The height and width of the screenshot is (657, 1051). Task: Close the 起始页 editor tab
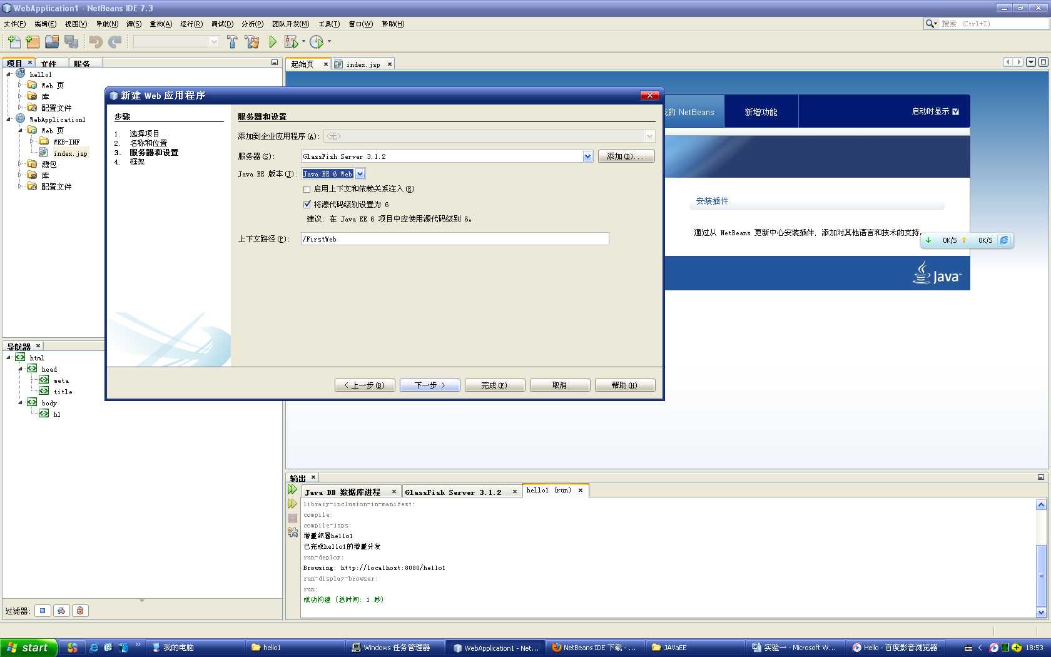(326, 64)
